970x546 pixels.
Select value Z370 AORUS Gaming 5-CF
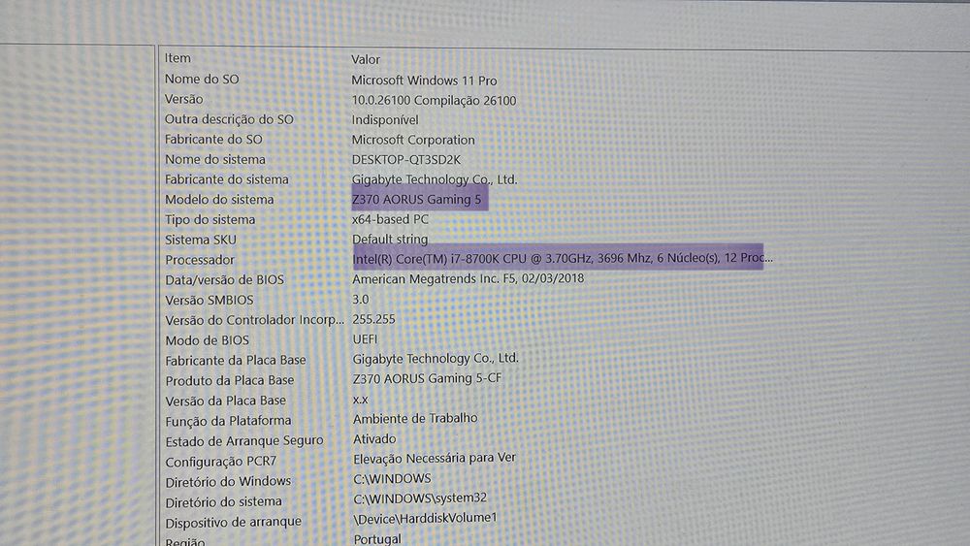pyautogui.click(x=427, y=378)
